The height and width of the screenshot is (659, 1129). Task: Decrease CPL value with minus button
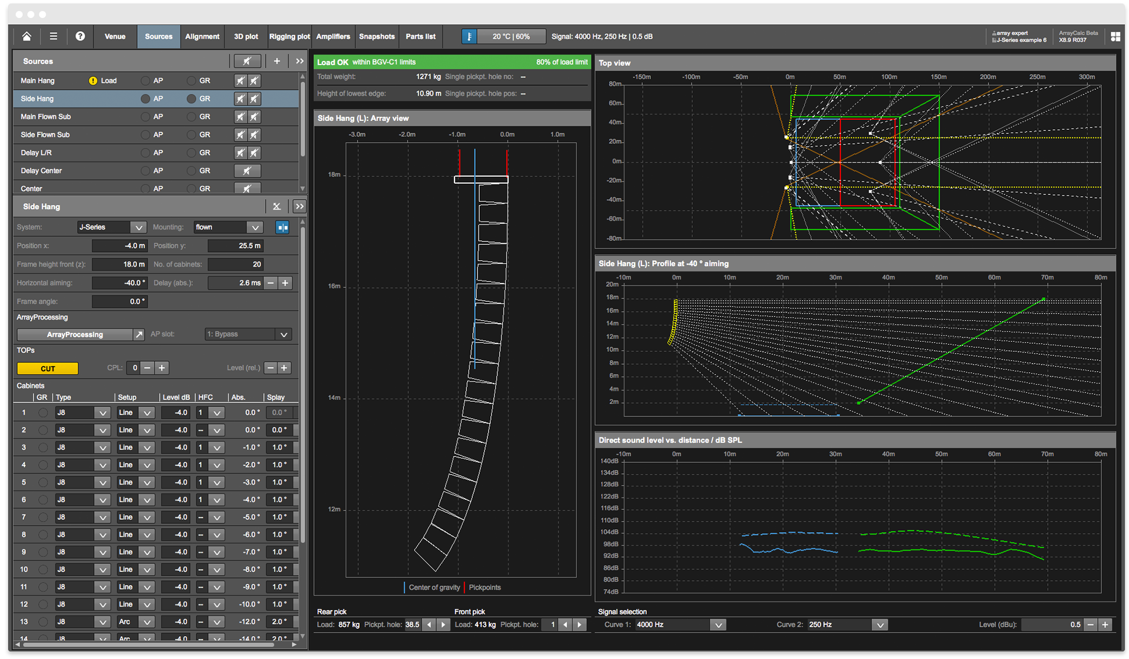click(x=148, y=368)
